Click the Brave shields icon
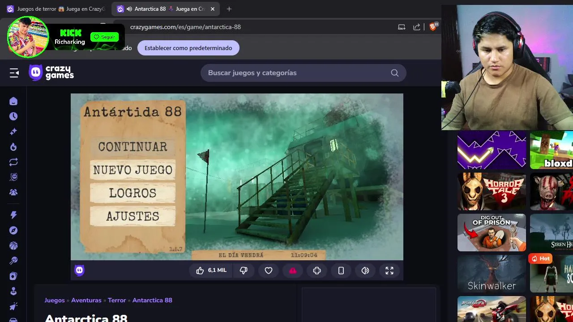Viewport: 573px width, 322px height. click(x=432, y=27)
